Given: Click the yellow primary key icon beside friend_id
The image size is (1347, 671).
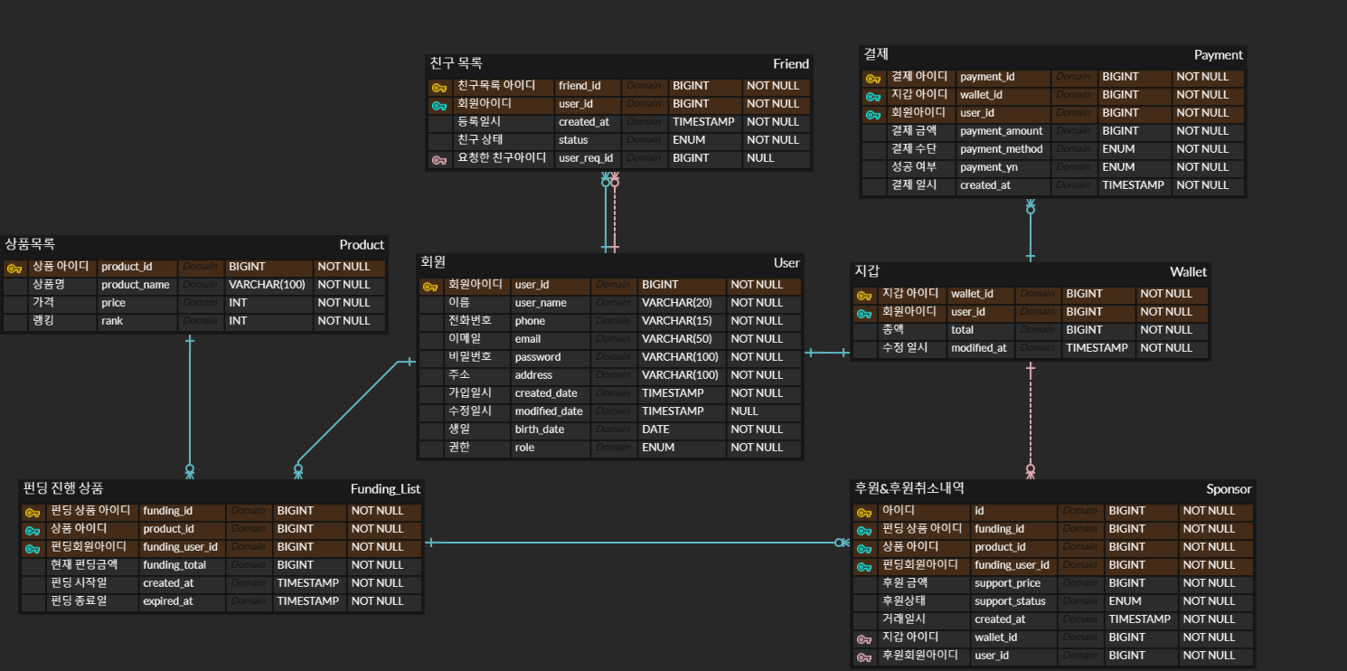Looking at the screenshot, I should tap(439, 87).
